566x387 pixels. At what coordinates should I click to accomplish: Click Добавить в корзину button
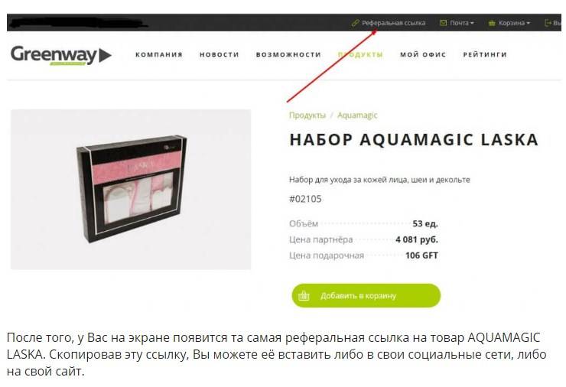point(366,296)
